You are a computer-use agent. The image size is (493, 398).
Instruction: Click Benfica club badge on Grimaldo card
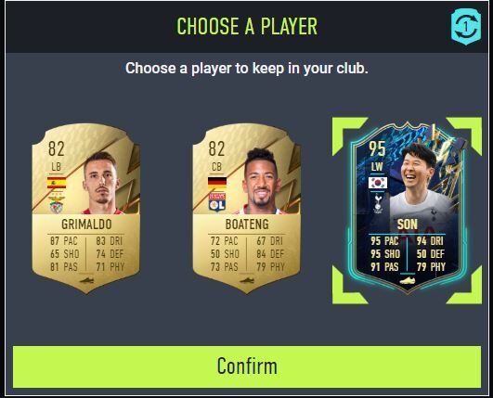pyautogui.click(x=57, y=204)
